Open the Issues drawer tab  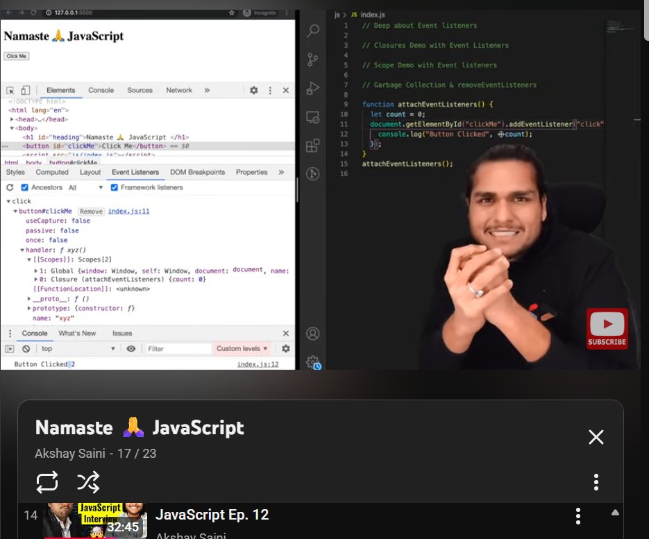(122, 334)
